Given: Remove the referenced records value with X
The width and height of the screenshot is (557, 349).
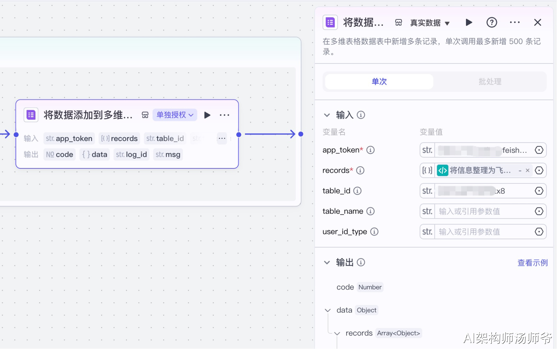Looking at the screenshot, I should 528,170.
